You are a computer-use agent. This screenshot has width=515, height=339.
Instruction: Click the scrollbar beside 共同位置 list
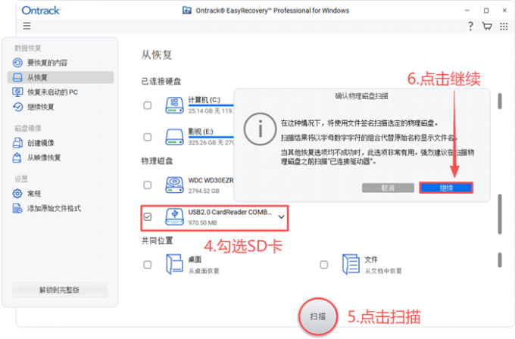(500, 260)
